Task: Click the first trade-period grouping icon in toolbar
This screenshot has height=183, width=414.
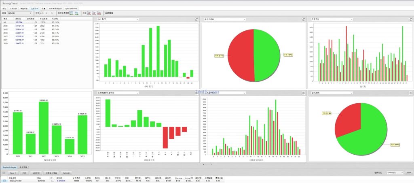Action: 71,13
